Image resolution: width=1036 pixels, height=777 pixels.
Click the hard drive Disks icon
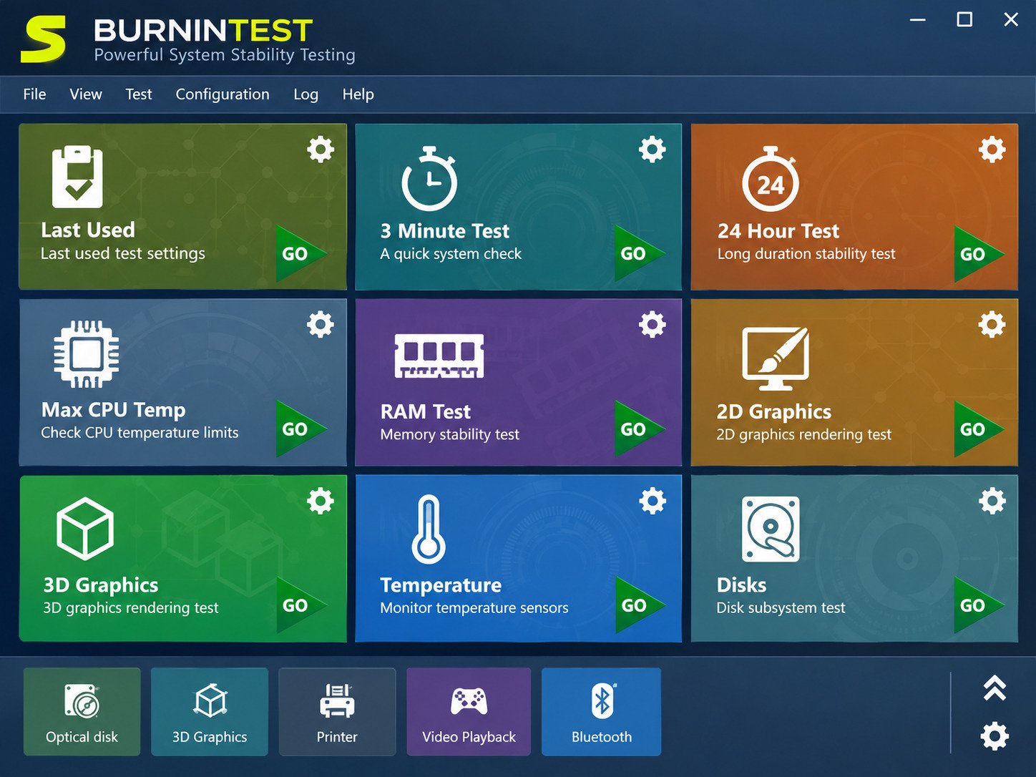[771, 529]
